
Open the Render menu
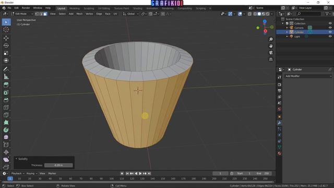(x=26, y=8)
